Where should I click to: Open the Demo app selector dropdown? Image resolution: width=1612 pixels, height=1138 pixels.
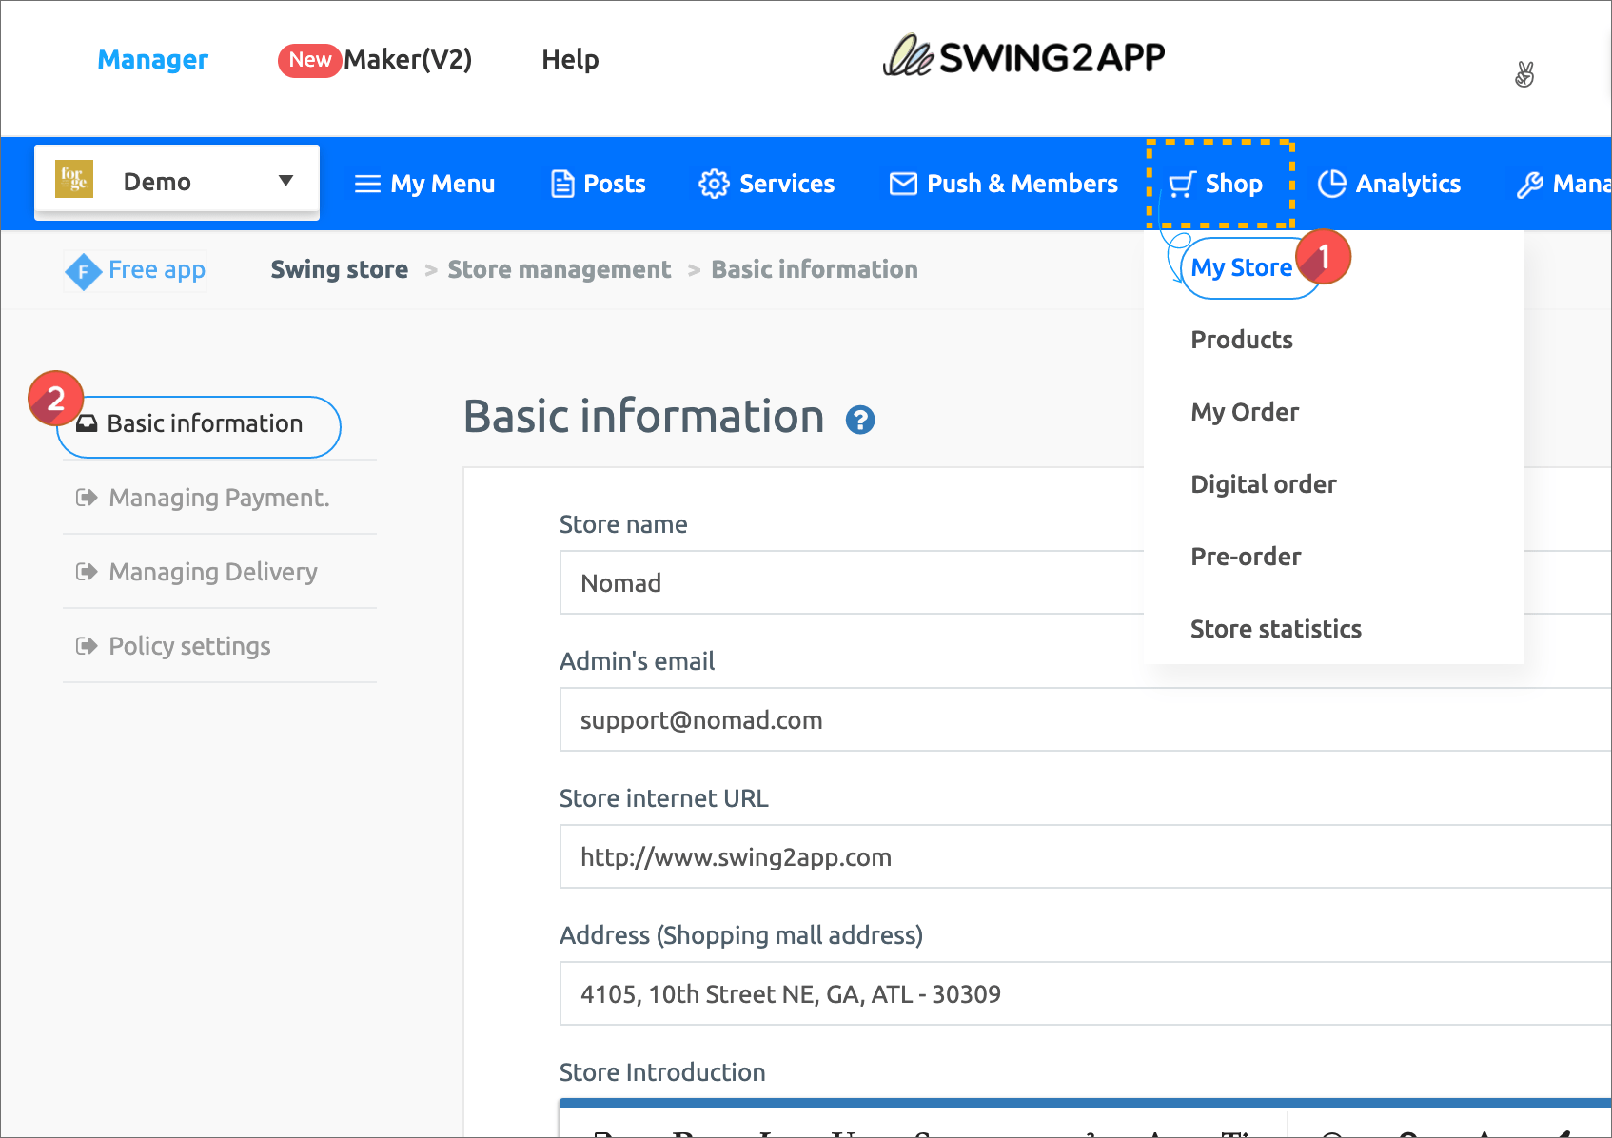point(285,181)
